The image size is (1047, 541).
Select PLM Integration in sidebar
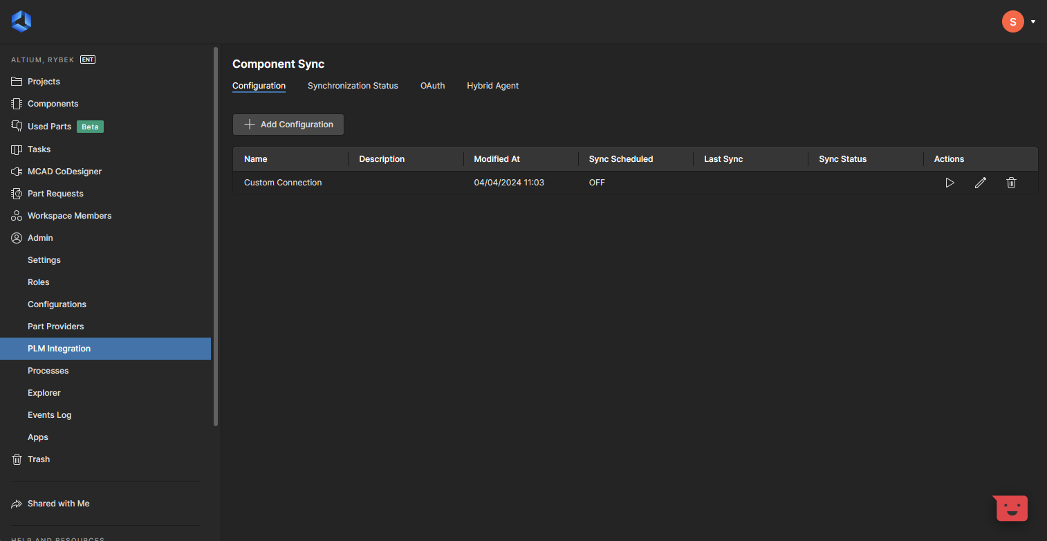pyautogui.click(x=105, y=349)
